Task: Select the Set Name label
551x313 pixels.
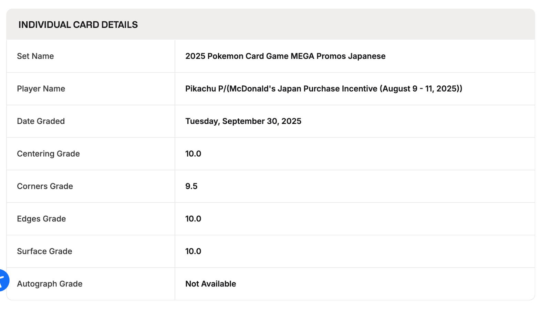Action: [35, 56]
